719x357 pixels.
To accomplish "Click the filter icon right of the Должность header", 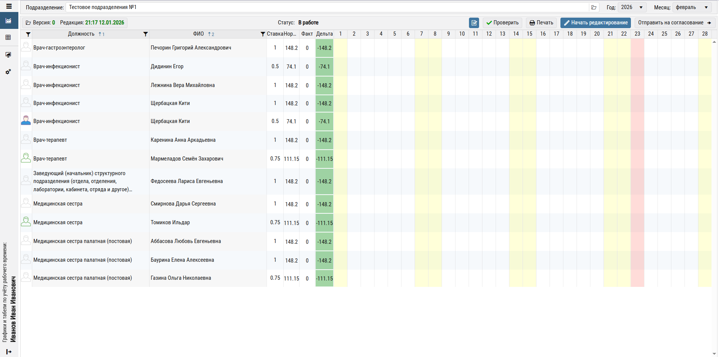I will click(x=145, y=34).
